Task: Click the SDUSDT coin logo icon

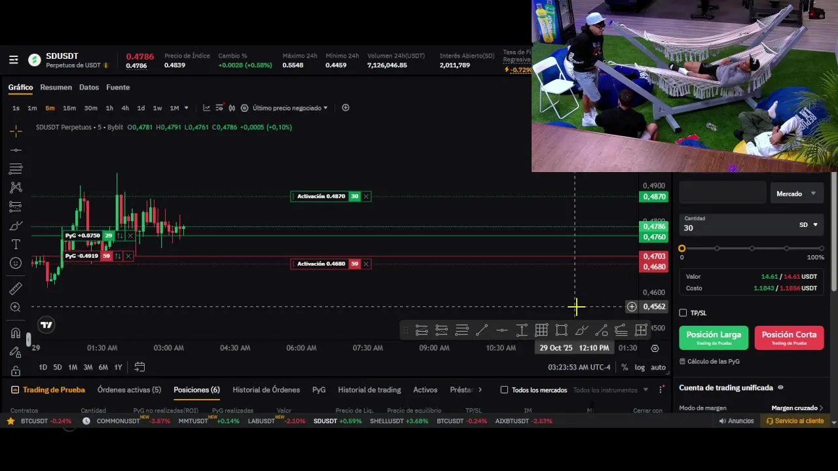Action: (34, 60)
